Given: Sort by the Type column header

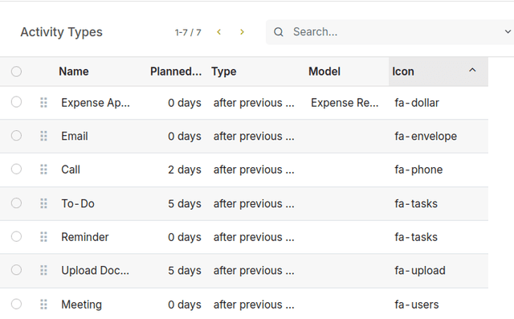Looking at the screenshot, I should (224, 72).
